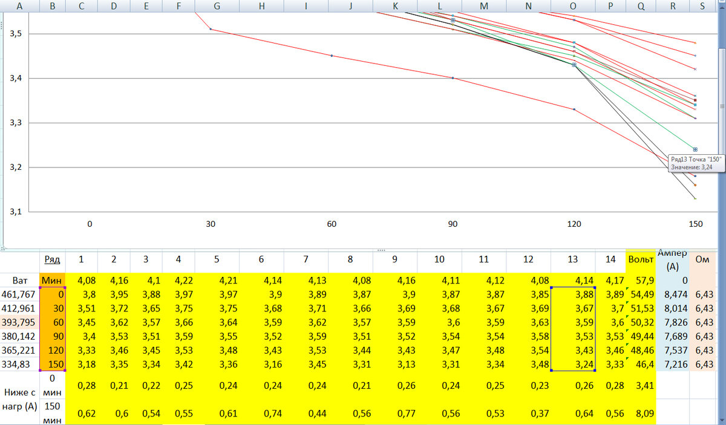Click the ampere value 7,216

coord(672,364)
